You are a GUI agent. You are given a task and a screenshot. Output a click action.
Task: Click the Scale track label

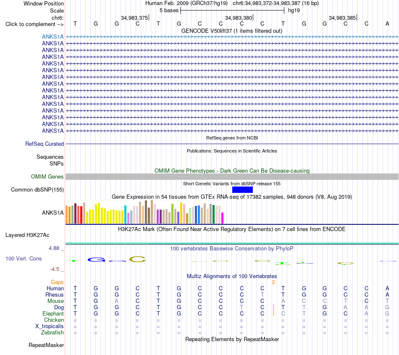[57, 11]
